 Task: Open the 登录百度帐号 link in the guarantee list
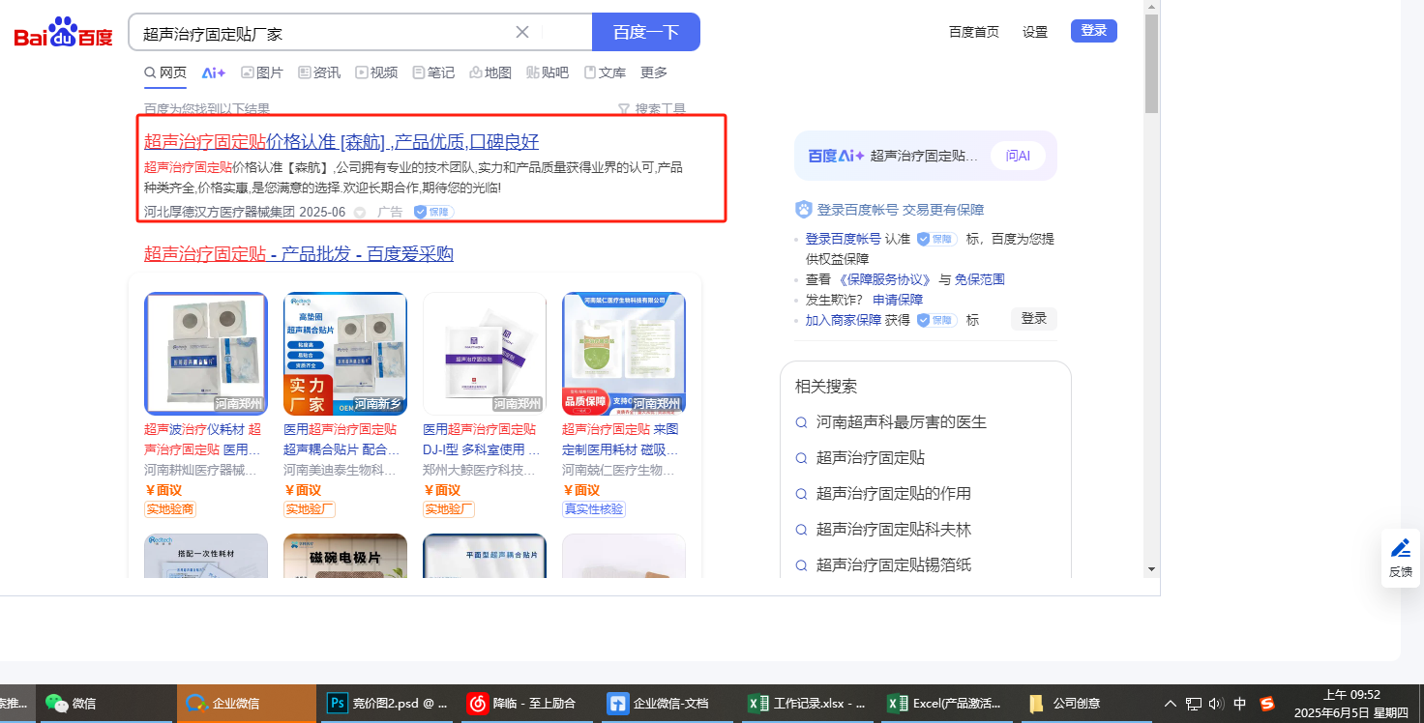pos(844,239)
